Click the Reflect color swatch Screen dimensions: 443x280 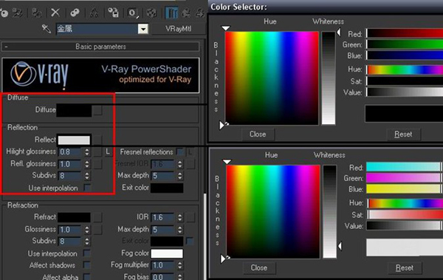pos(74,140)
